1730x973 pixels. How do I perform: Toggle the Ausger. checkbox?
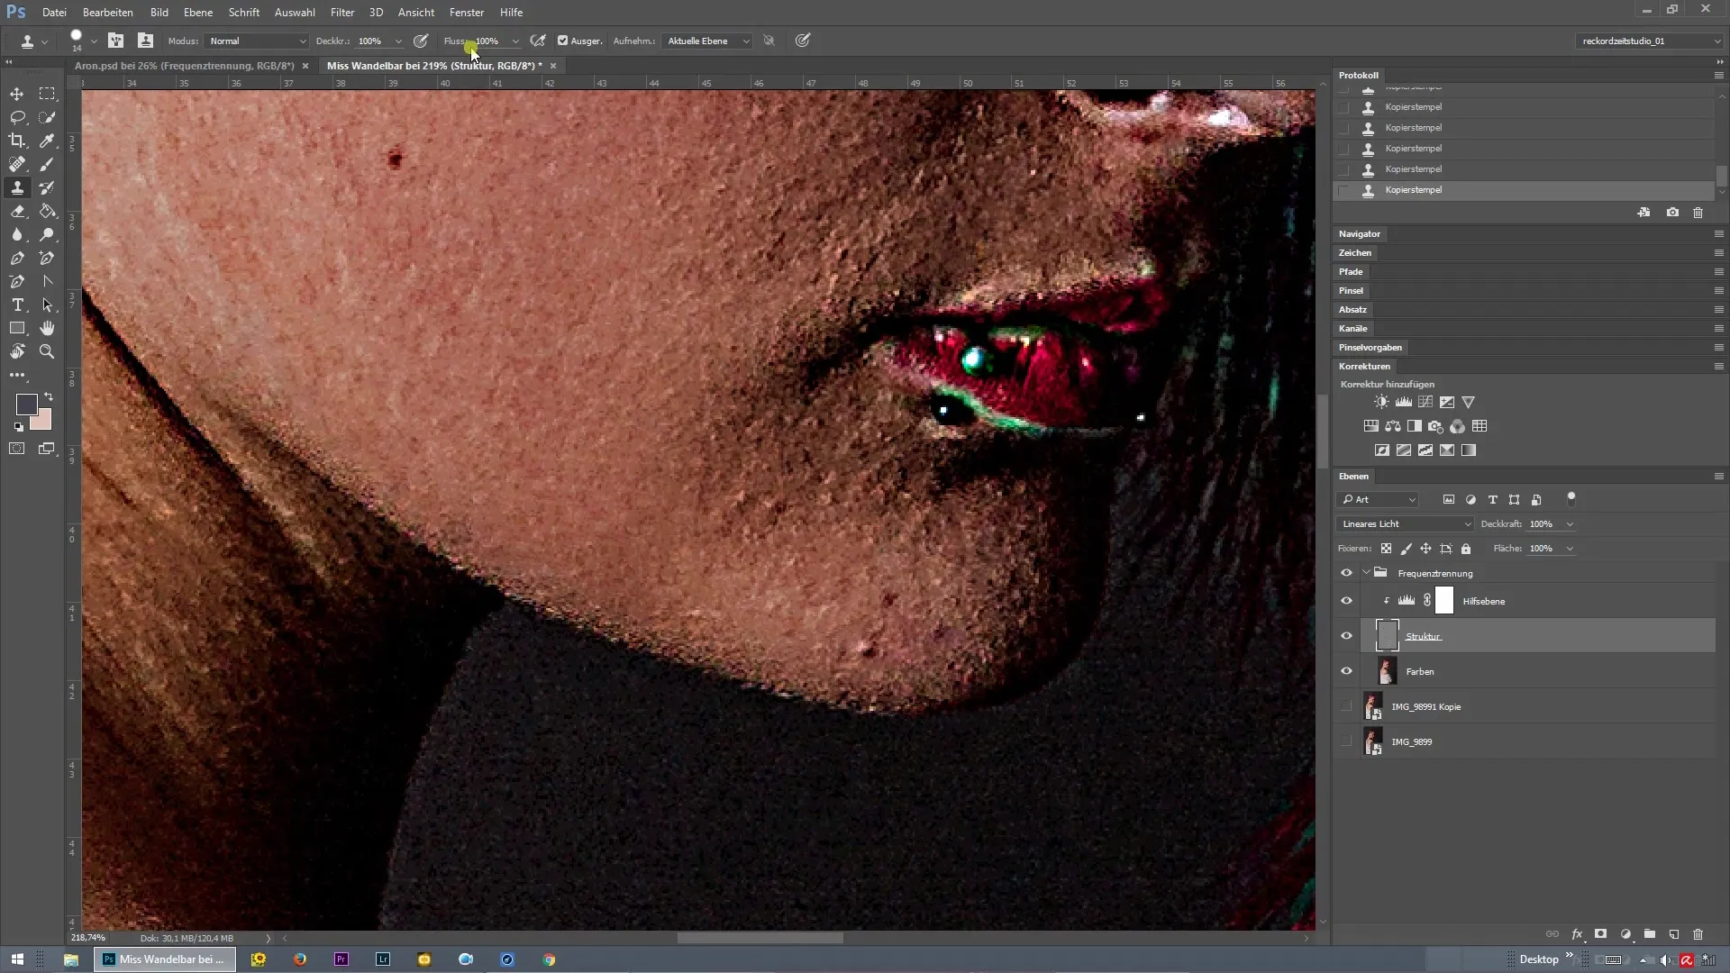[x=562, y=41]
